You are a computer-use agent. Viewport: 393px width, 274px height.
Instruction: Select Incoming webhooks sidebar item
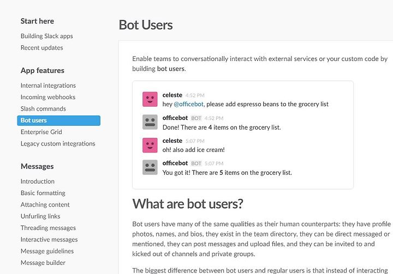[x=48, y=97]
